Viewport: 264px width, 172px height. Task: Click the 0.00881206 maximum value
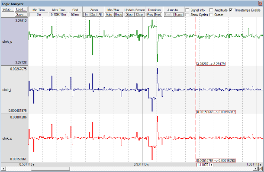[18, 117]
